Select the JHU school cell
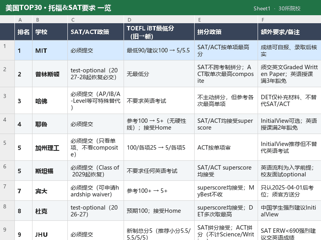Screen dimensions: 321x240 tap(50, 231)
